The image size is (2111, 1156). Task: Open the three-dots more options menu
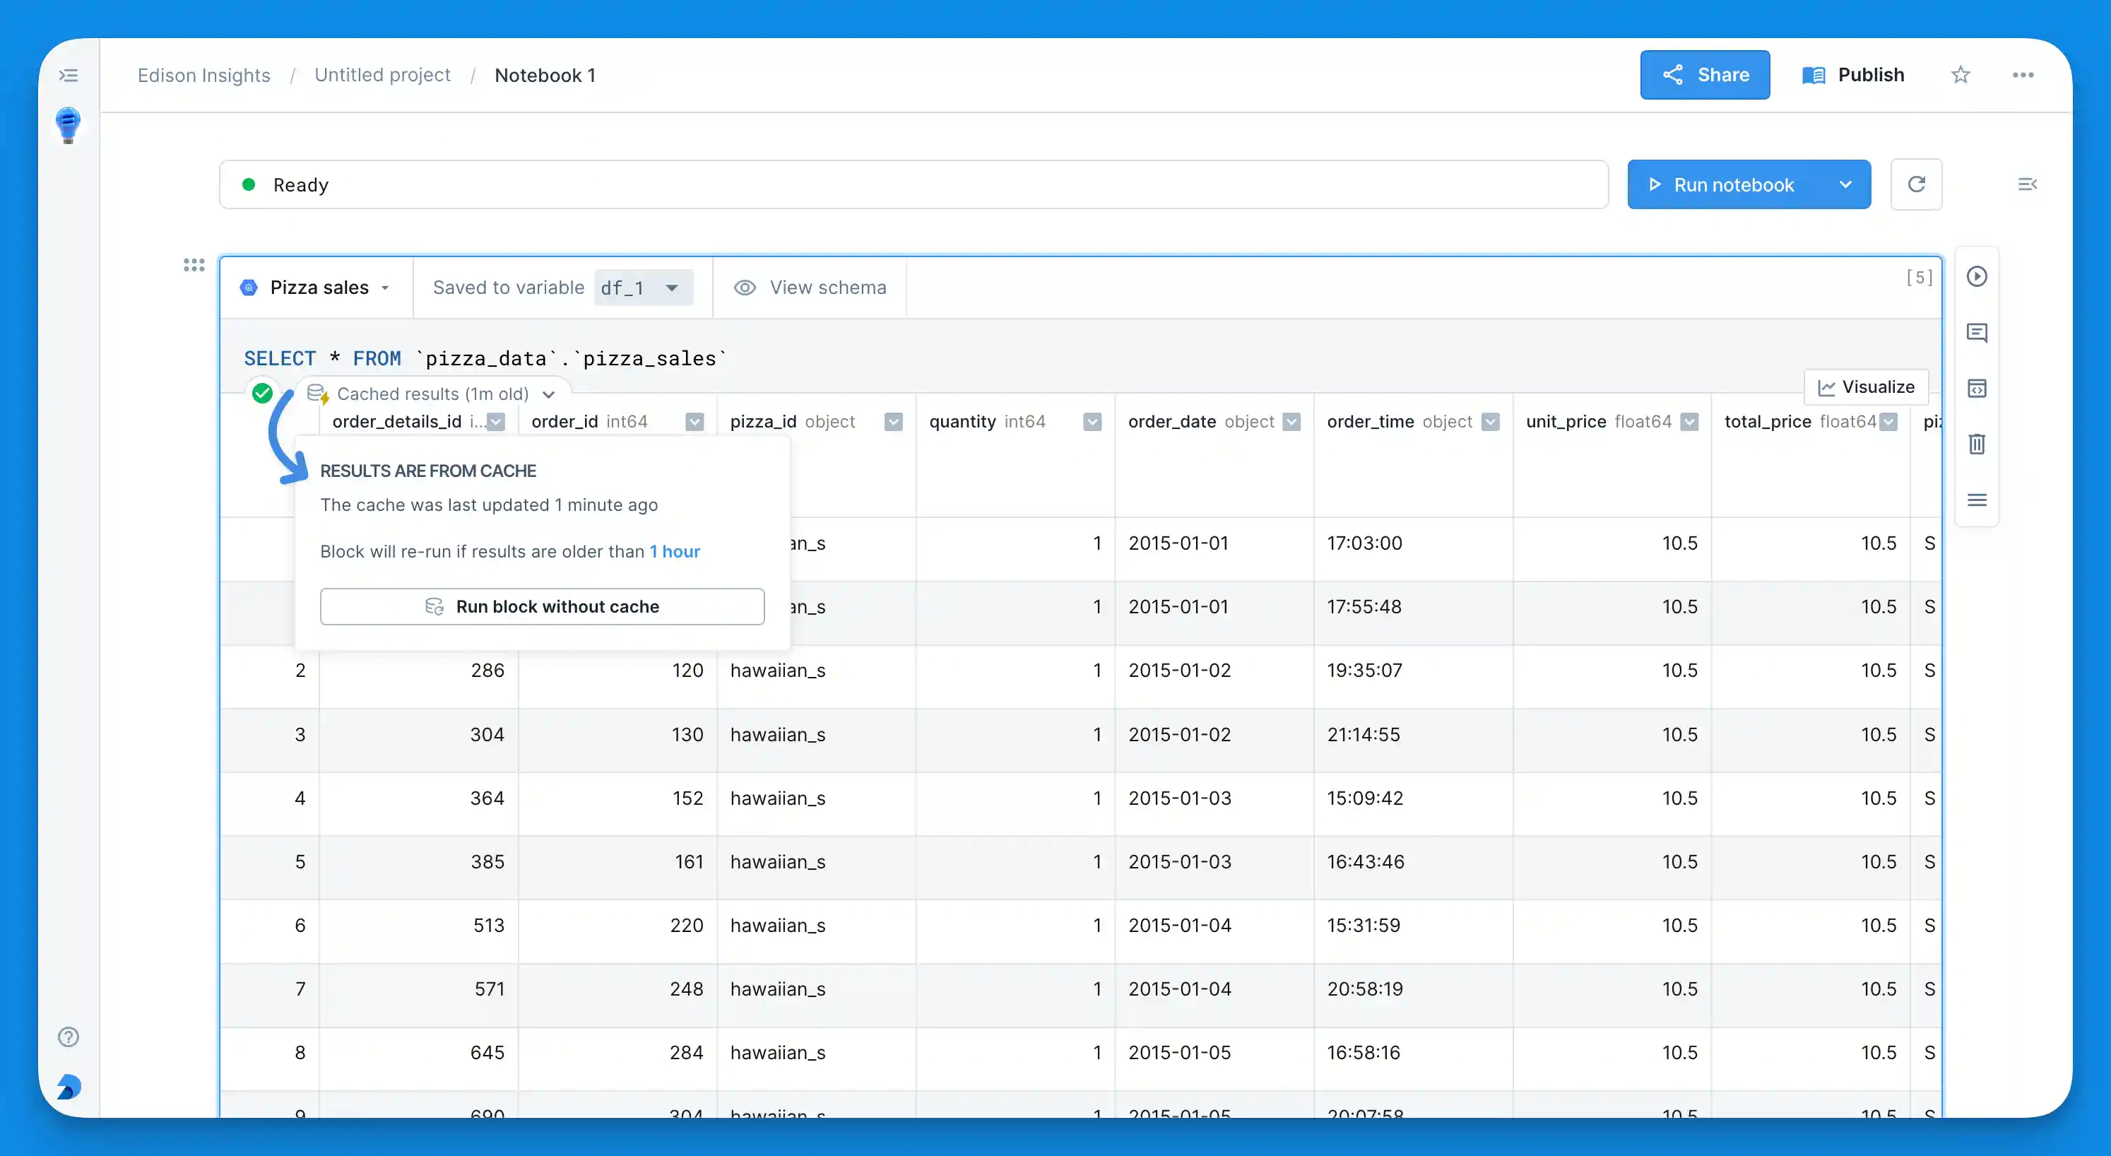(2023, 75)
